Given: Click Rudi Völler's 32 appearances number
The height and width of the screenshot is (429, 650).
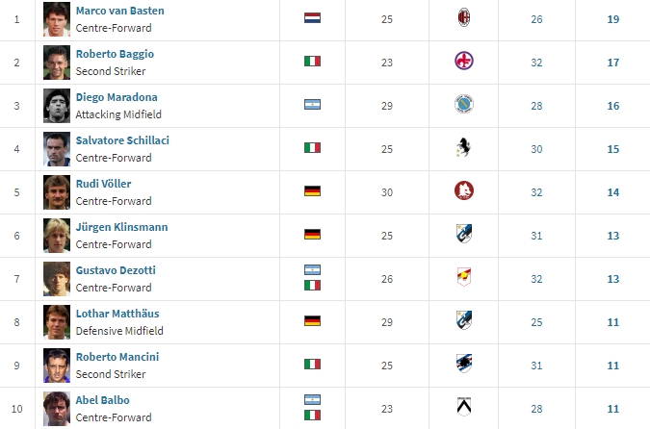Looking at the screenshot, I should (536, 192).
